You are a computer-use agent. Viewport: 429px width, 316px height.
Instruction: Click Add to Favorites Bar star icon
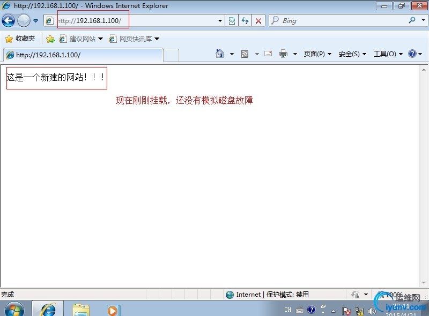[x=50, y=39]
